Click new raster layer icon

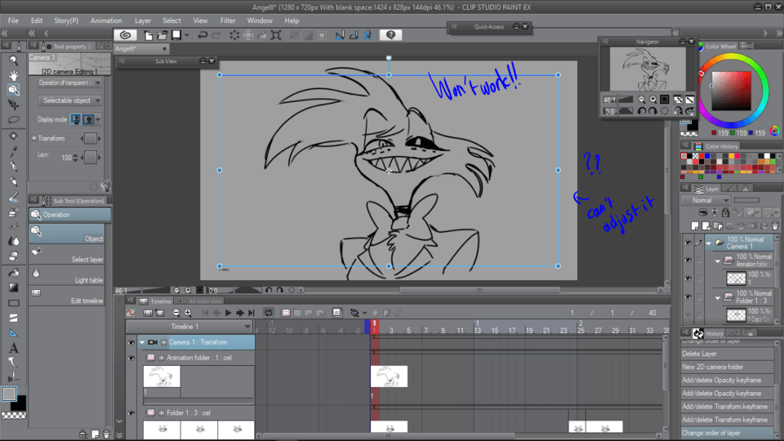pos(695,226)
